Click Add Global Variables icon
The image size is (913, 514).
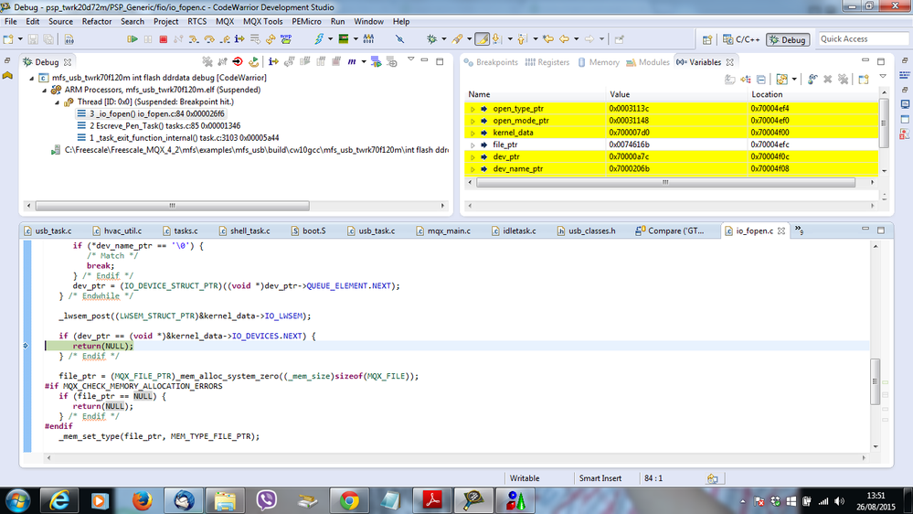812,80
